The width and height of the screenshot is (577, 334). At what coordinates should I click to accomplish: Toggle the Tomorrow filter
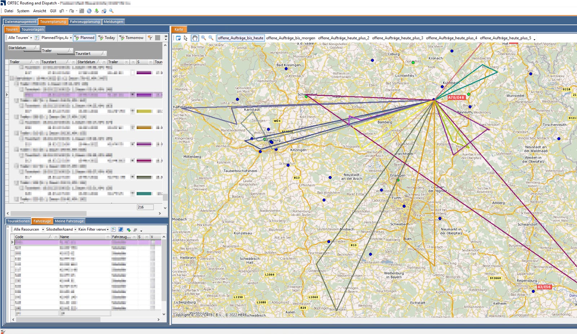tap(131, 37)
